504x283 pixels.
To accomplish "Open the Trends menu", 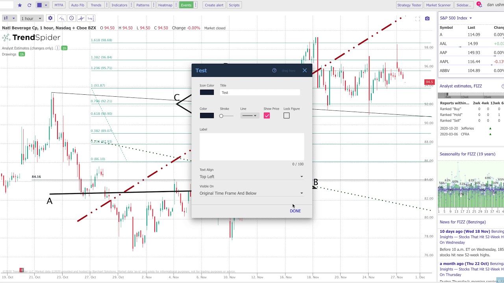I will [x=96, y=5].
